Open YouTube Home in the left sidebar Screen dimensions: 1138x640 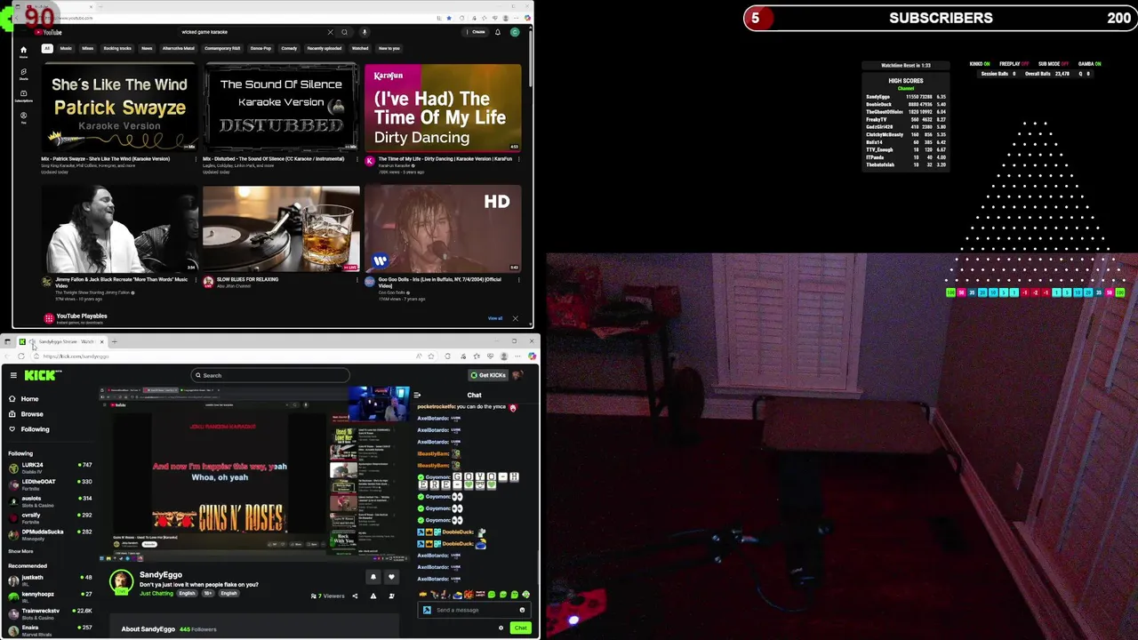pyautogui.click(x=23, y=52)
